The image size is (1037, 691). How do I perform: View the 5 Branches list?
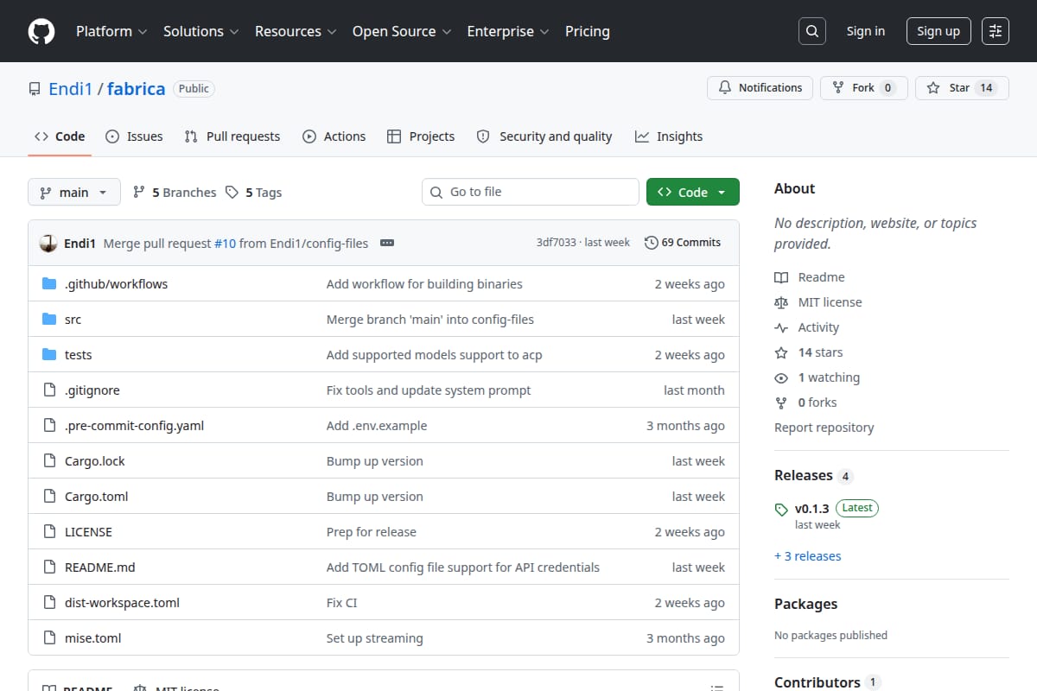tap(175, 193)
